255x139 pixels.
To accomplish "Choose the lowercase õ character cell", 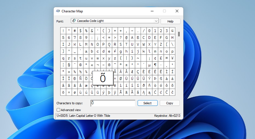I will click(172, 85).
